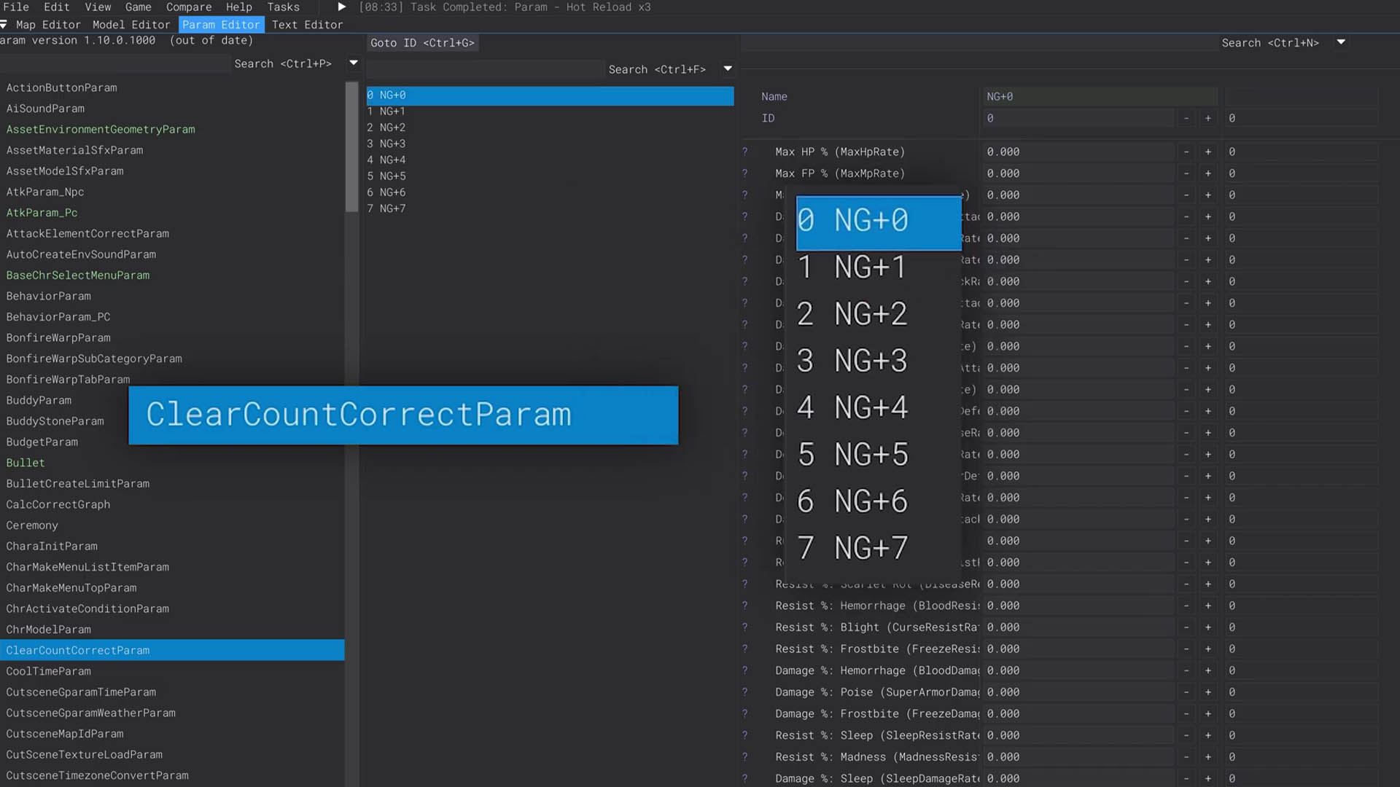Open the Compare menu

point(188,7)
